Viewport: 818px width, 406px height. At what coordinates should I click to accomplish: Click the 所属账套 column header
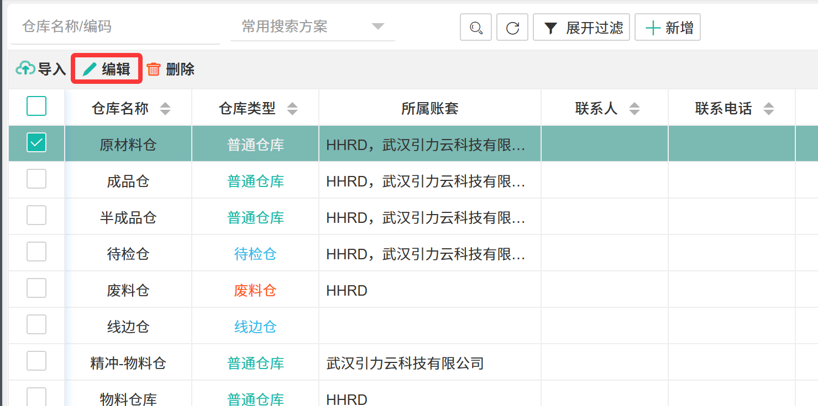pos(430,109)
